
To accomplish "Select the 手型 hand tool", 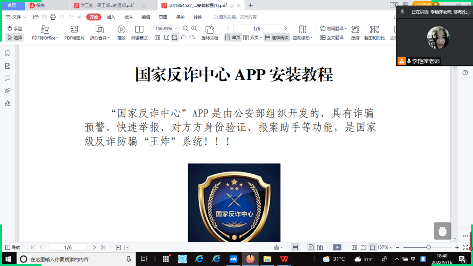I will [x=15, y=28].
